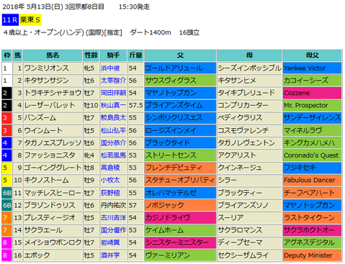
Task: Select horse name ブラゾンドゥリス
Action: [50, 205]
